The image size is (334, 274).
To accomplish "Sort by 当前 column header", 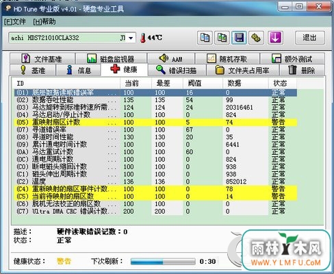I will (136, 84).
